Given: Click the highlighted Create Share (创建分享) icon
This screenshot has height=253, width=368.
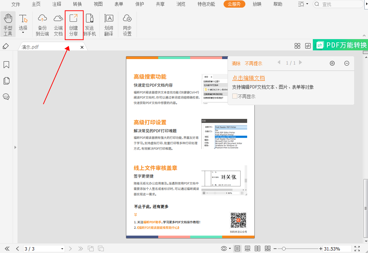Looking at the screenshot, I should point(74,24).
